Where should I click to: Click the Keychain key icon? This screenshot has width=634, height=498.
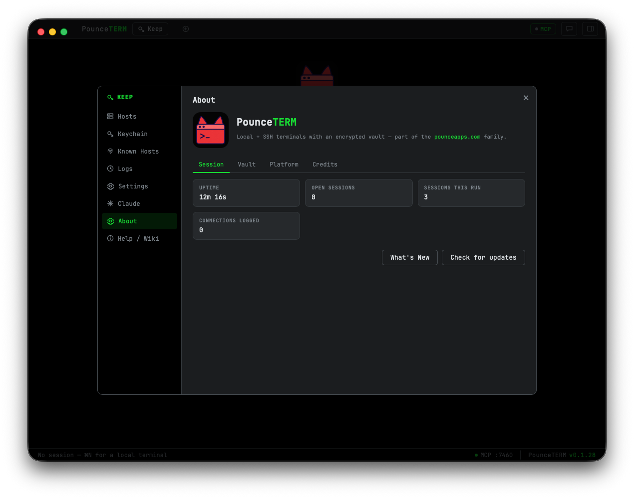(110, 134)
